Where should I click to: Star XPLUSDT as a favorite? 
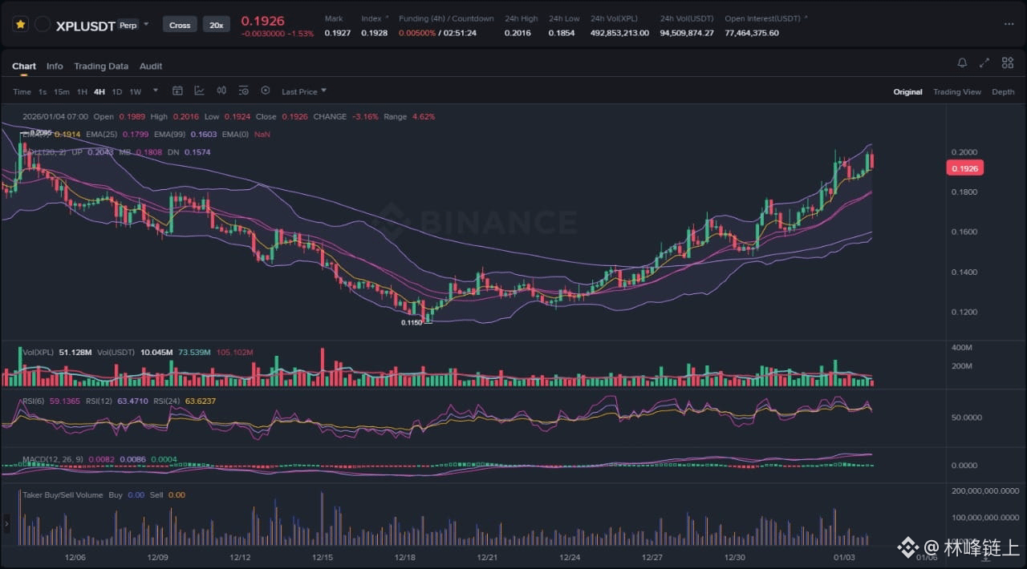[x=21, y=25]
